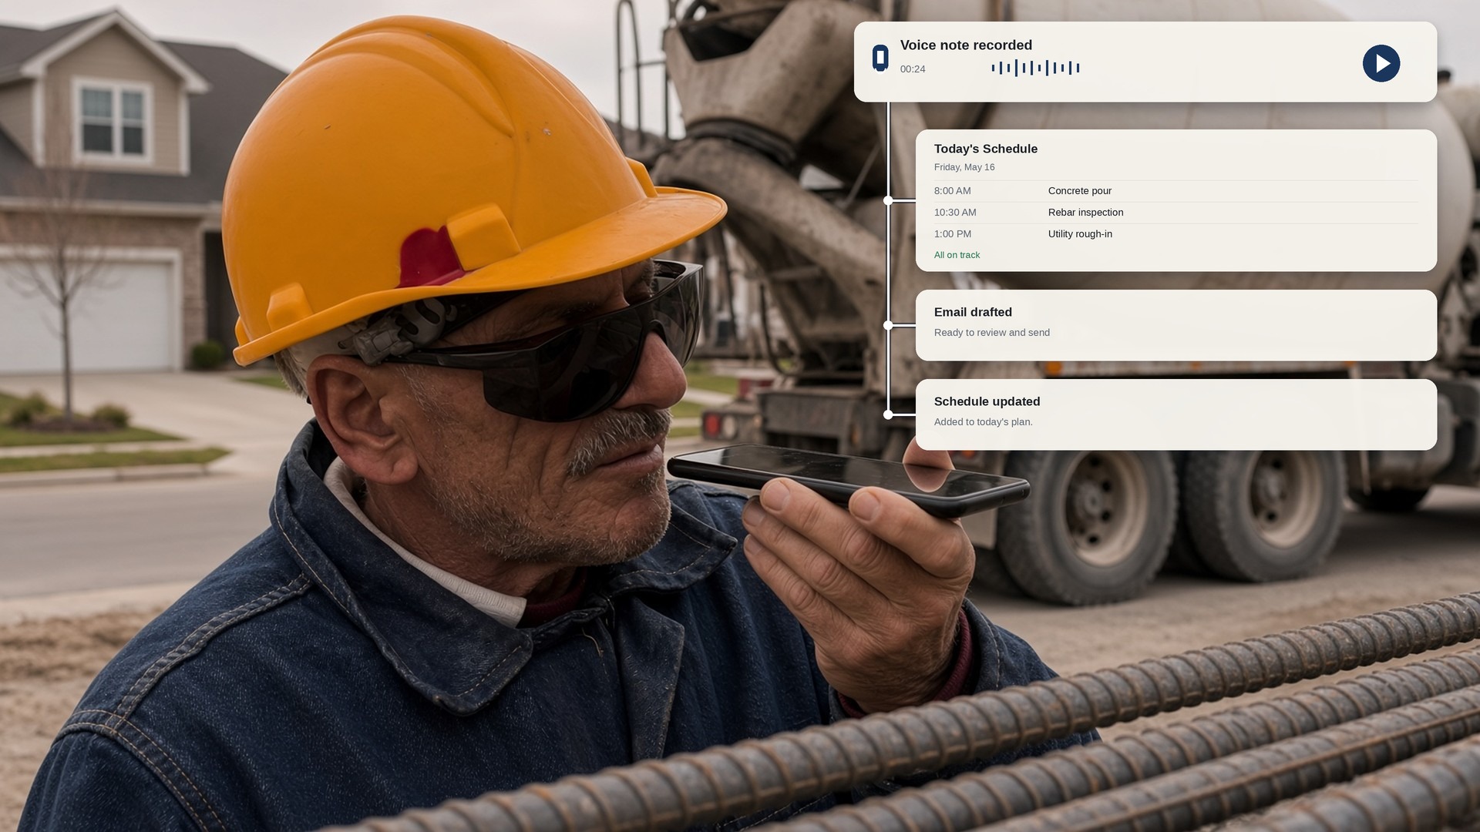Click timeline node beside Today's Schedule
Image resolution: width=1480 pixels, height=832 pixels.
(x=888, y=200)
